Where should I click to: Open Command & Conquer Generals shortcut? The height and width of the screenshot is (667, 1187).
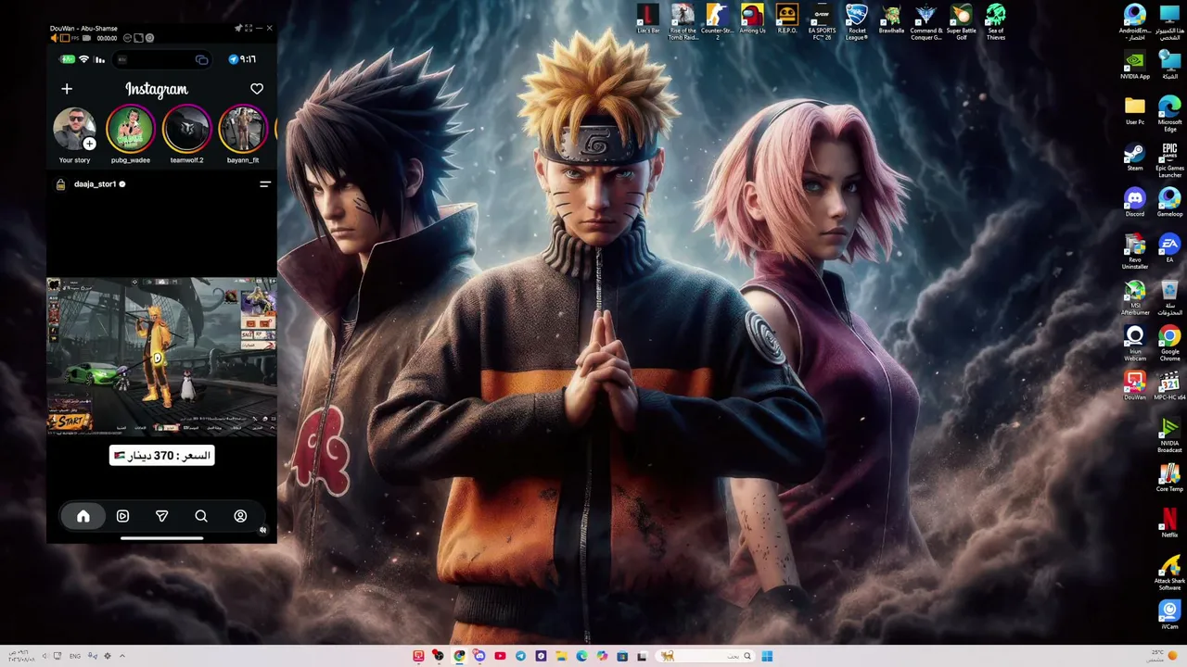pyautogui.click(x=925, y=22)
